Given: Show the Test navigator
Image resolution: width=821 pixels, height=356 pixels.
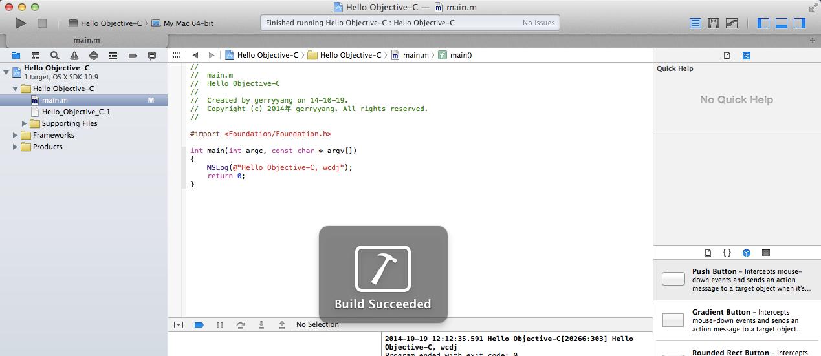Looking at the screenshot, I should tap(94, 56).
